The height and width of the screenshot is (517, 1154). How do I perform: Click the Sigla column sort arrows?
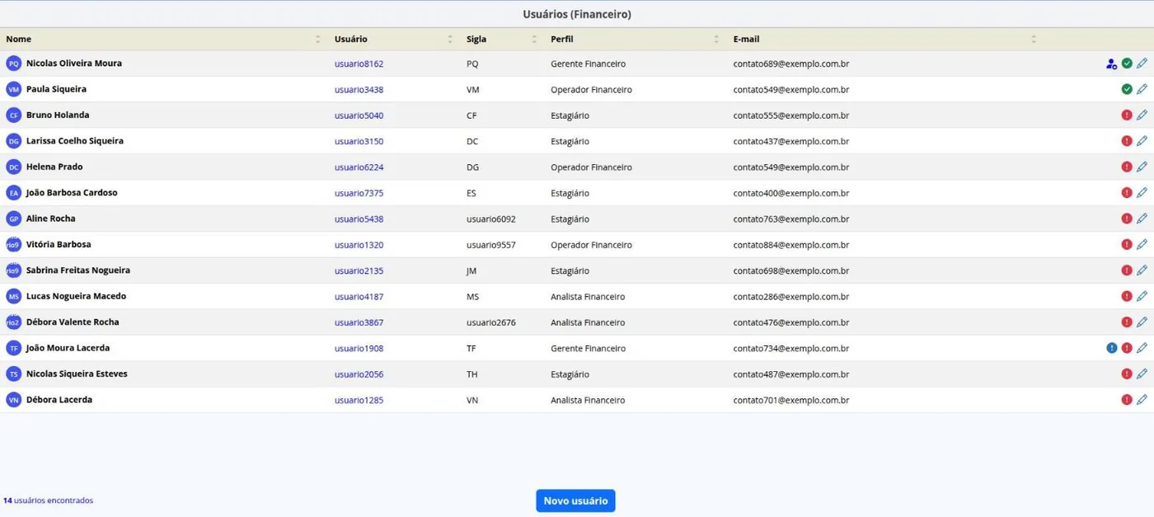[x=535, y=40]
